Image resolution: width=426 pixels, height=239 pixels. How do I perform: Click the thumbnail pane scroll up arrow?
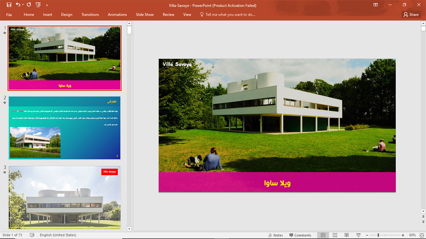pyautogui.click(x=129, y=24)
